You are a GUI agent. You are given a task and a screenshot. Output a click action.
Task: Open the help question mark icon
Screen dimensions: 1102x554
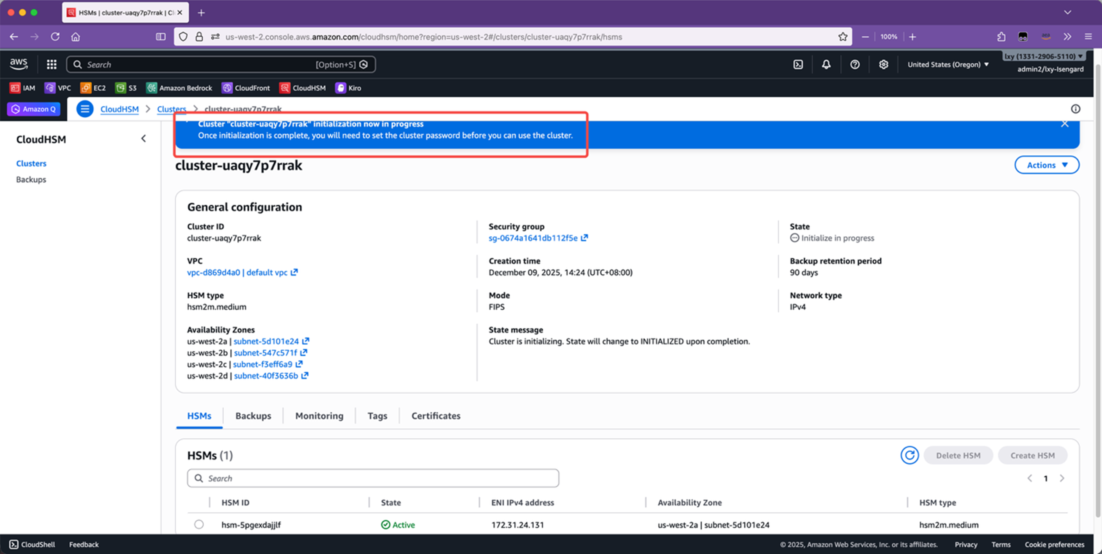click(x=855, y=65)
